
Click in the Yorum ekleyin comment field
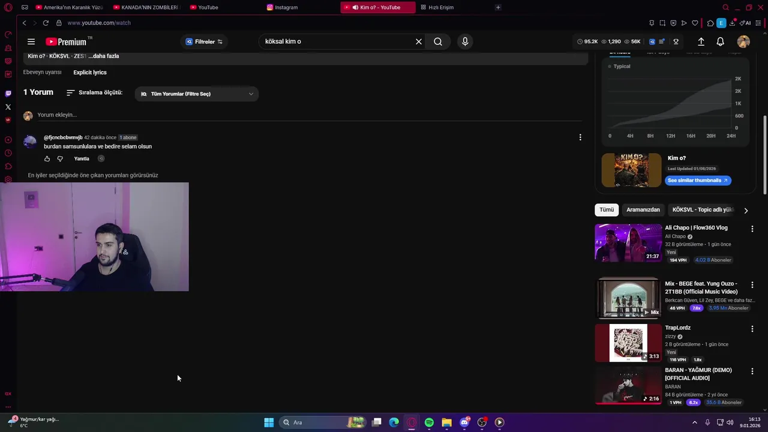pyautogui.click(x=310, y=115)
